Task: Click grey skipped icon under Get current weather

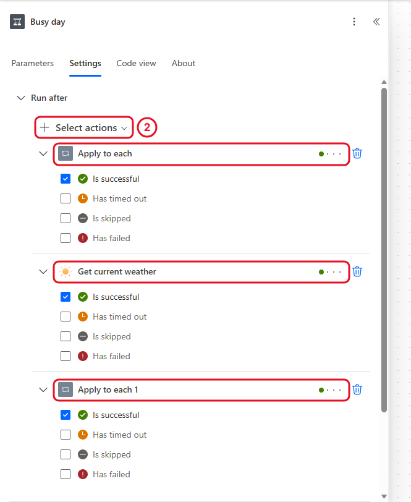Action: click(x=83, y=336)
